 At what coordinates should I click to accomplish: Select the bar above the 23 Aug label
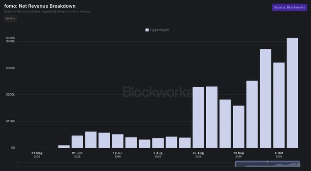coord(198,117)
